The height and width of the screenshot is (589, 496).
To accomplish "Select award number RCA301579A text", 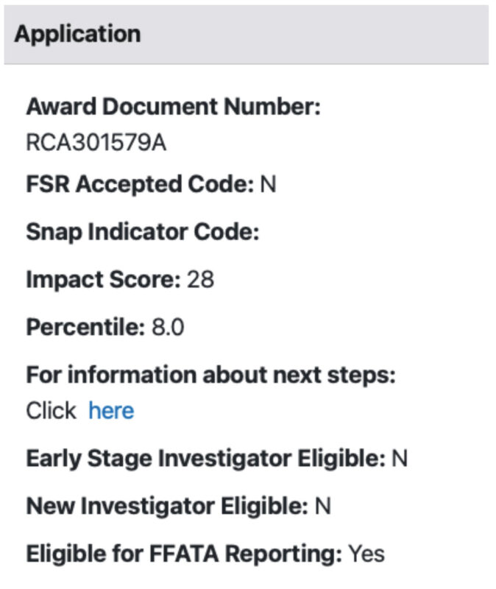I will tap(96, 143).
